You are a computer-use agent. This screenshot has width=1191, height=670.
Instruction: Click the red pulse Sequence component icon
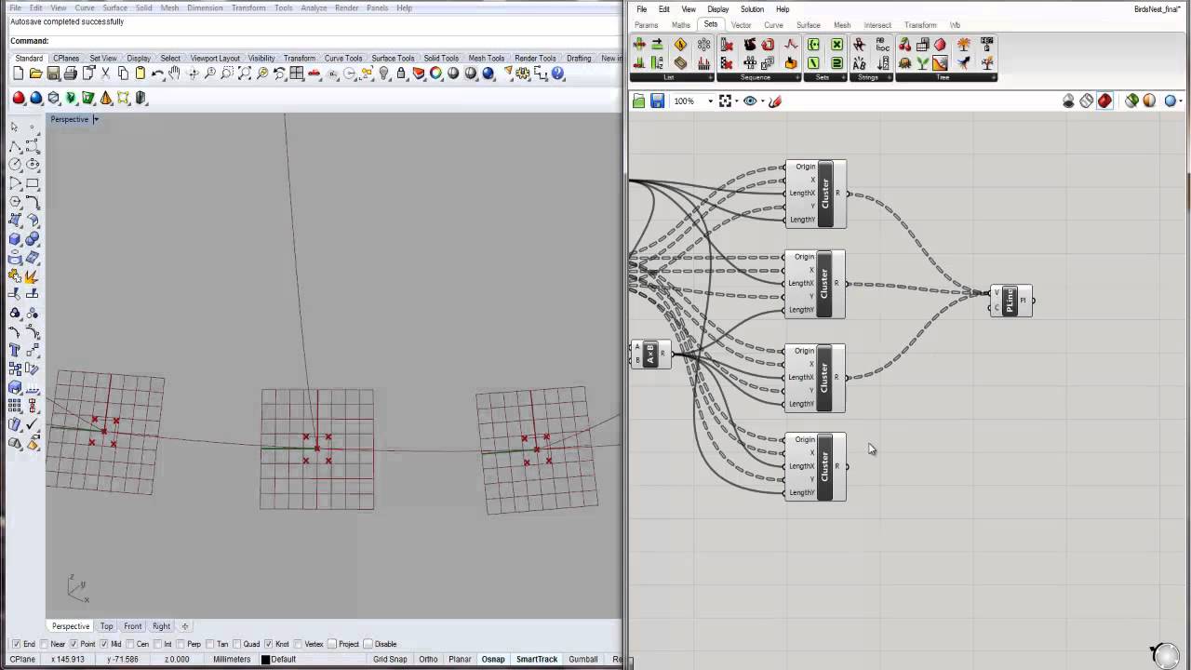791,44
